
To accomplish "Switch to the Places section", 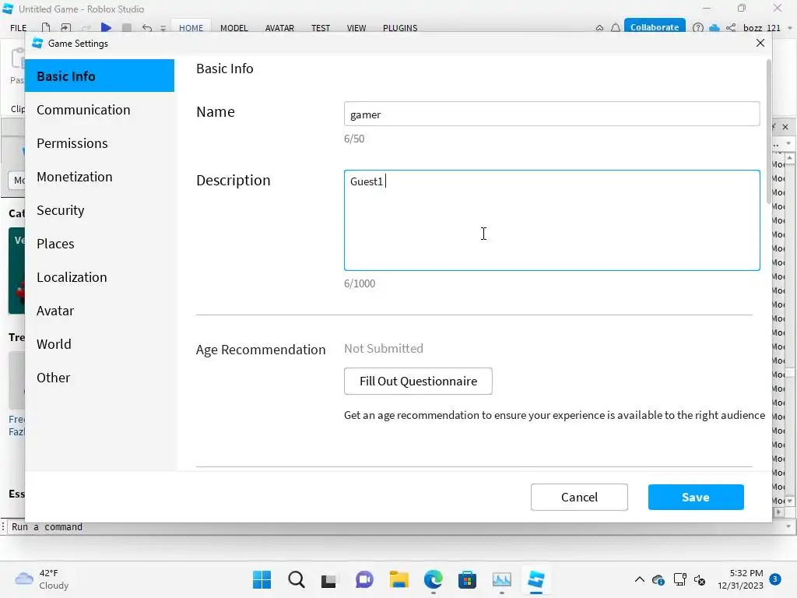I will [100, 244].
